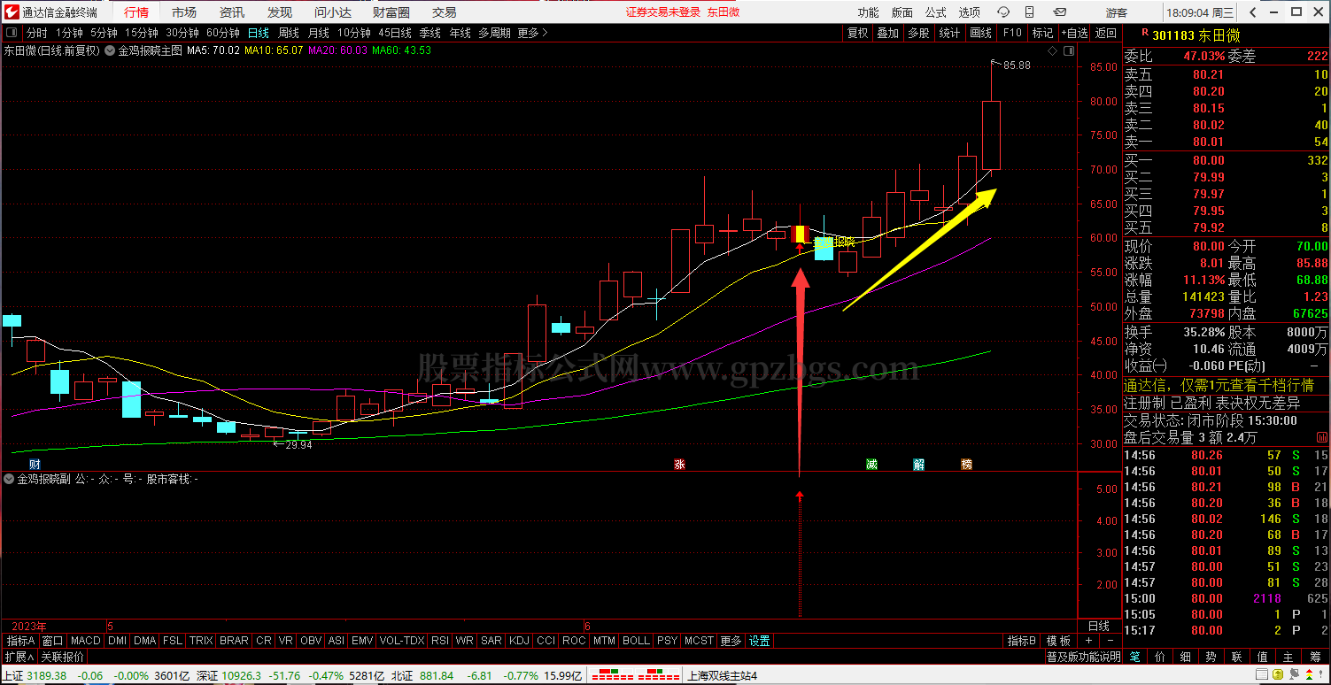Collapse the 扩展 panel expander
Viewport: 1331px width, 685px height.
click(19, 657)
